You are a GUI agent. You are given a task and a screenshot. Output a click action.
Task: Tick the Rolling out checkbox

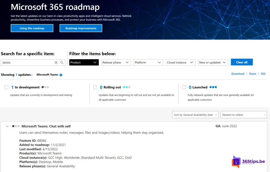(x=95, y=87)
